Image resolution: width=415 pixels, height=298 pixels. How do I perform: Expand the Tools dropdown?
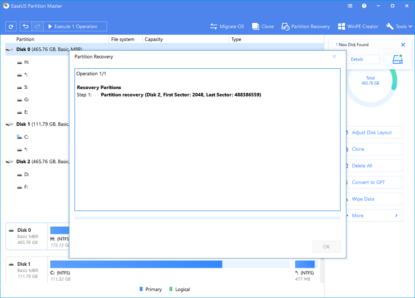click(399, 27)
